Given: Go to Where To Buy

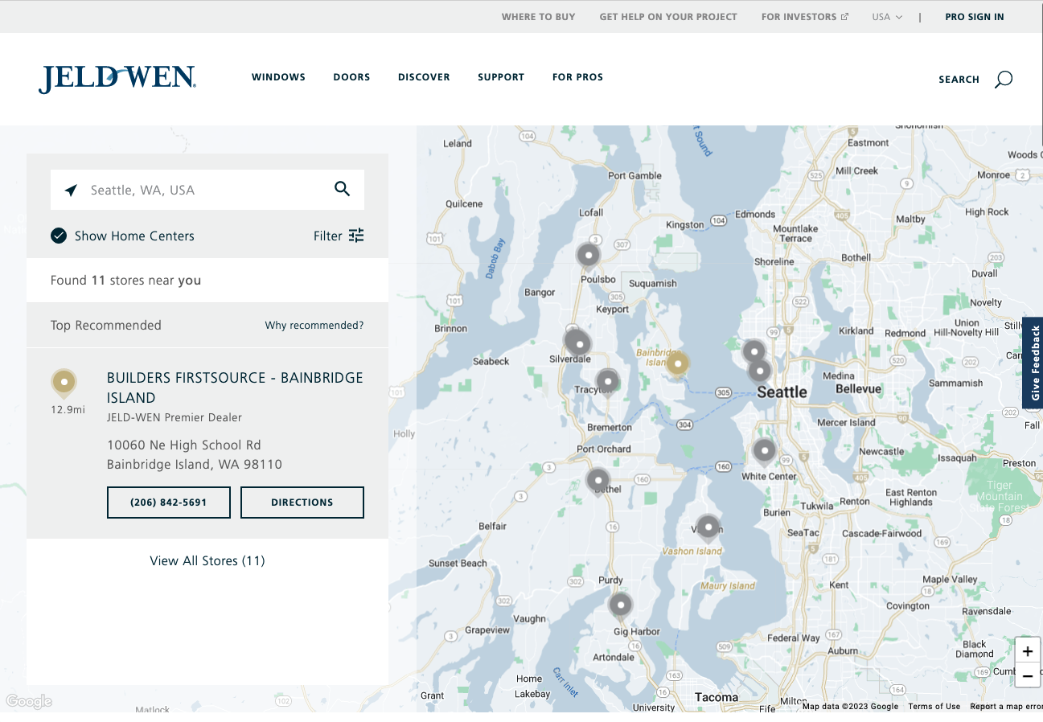Looking at the screenshot, I should 539,17.
